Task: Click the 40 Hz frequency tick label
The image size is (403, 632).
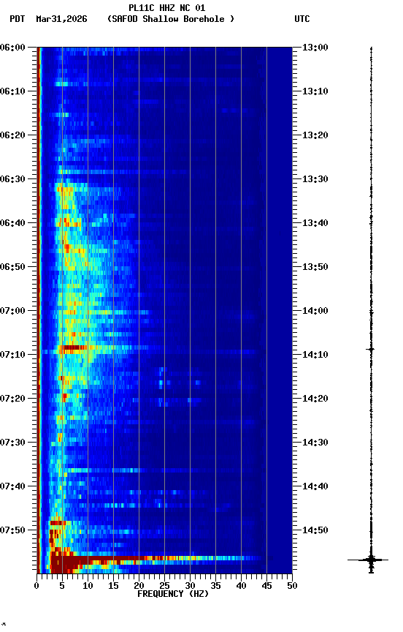Action: [241, 586]
